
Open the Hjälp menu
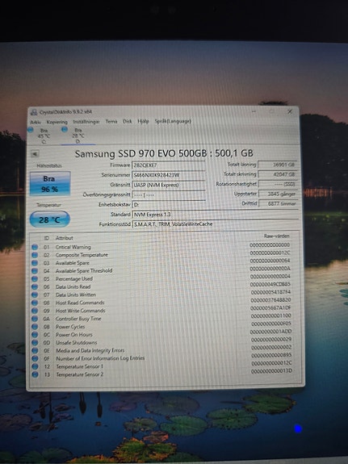[144, 121]
